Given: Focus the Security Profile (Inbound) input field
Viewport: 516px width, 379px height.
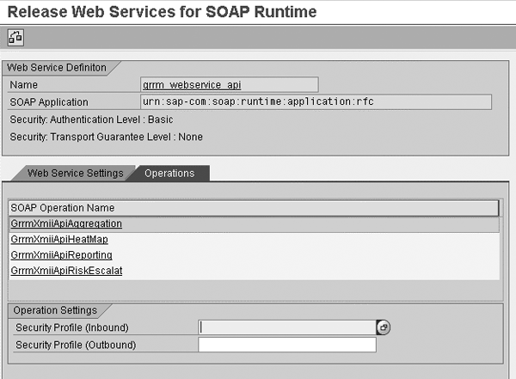Looking at the screenshot, I should [286, 327].
